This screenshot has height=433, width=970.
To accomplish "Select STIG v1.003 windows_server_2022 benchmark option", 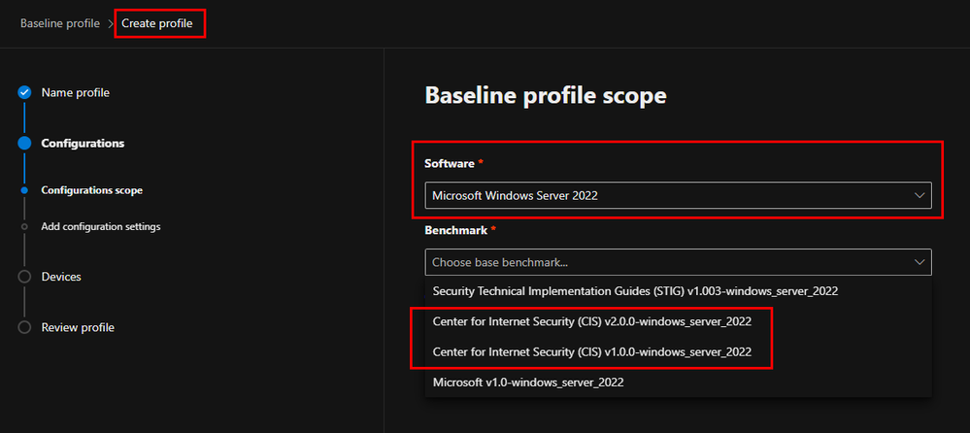I will point(635,290).
